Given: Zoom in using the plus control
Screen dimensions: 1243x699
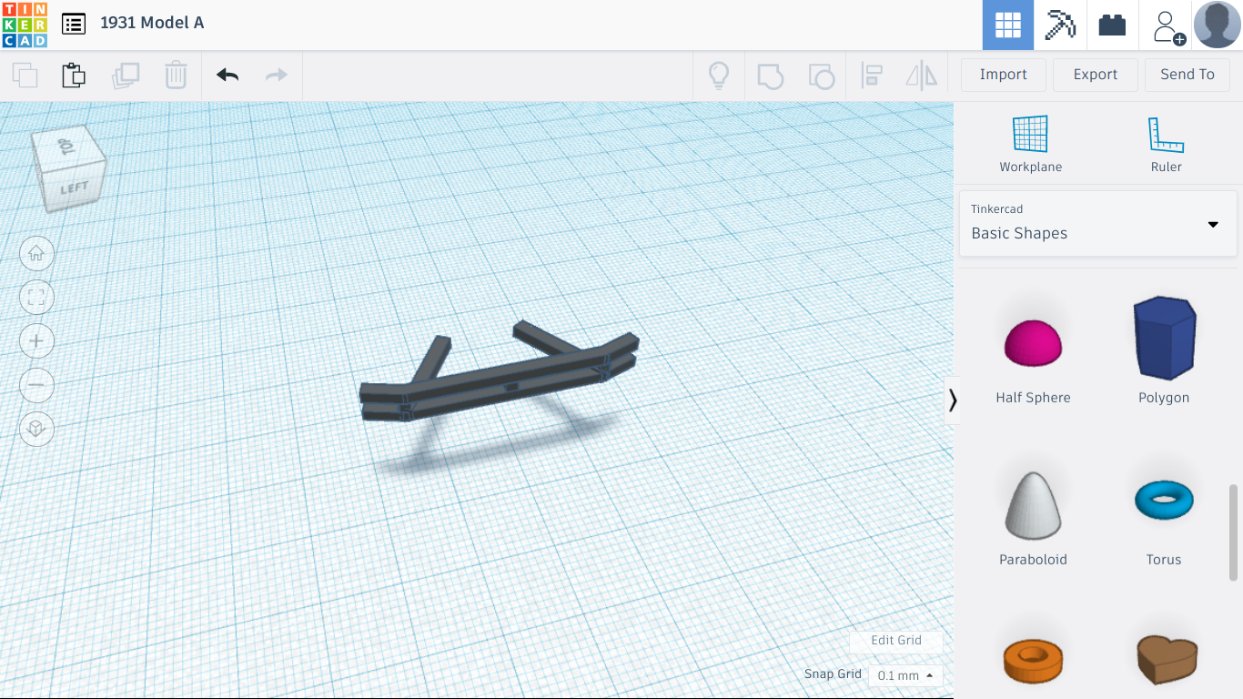Looking at the screenshot, I should click(x=36, y=340).
